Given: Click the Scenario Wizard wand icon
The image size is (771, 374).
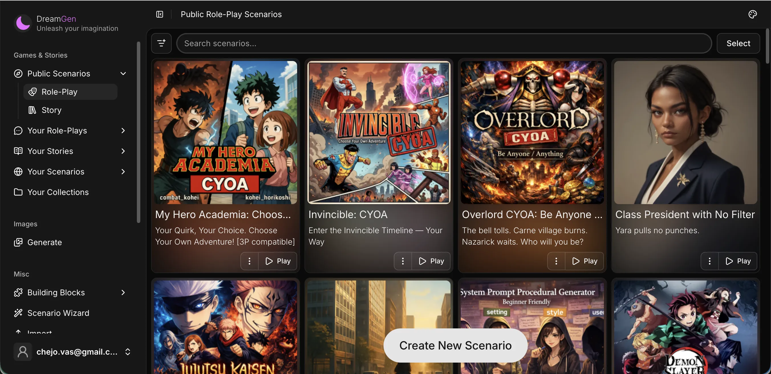Looking at the screenshot, I should click(x=18, y=313).
